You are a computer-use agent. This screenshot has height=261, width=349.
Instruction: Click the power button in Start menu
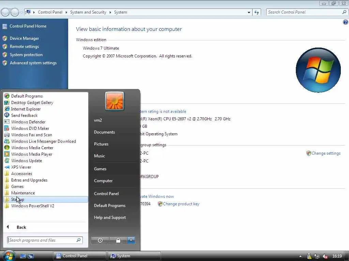(100, 240)
